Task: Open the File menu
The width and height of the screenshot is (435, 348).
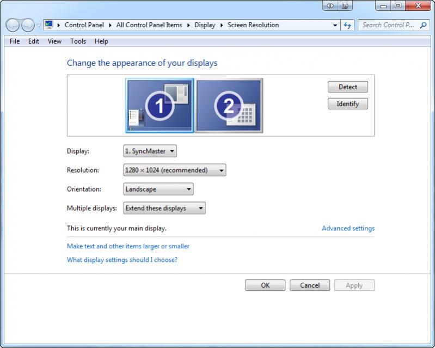Action: (x=15, y=41)
